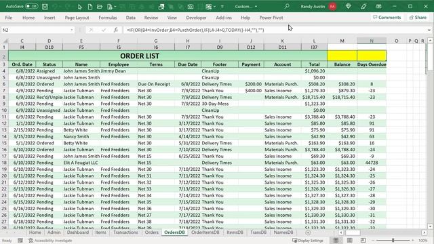Open the Power Pivot tab

(271, 18)
